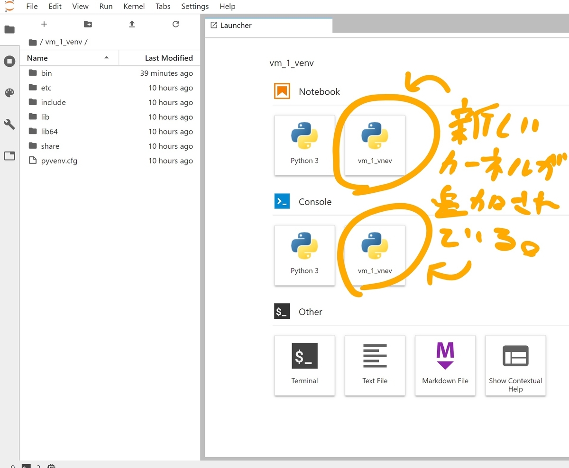Click the Other section icon
Screen dimensions: 569x468
pos(282,311)
